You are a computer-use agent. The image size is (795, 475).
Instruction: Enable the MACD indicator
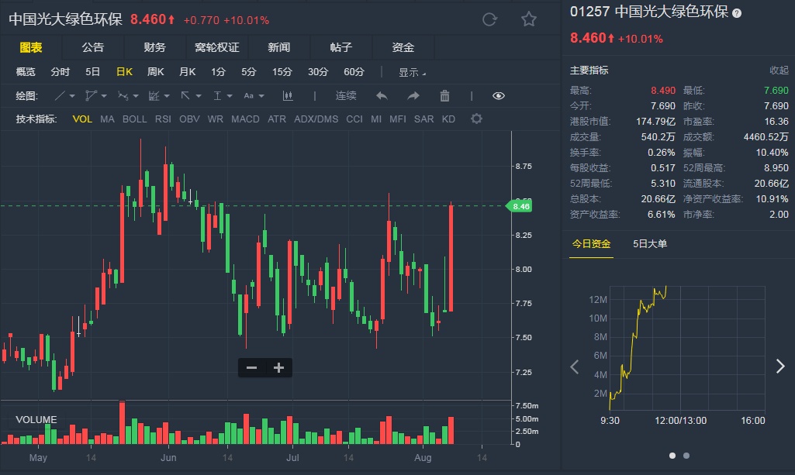click(245, 119)
